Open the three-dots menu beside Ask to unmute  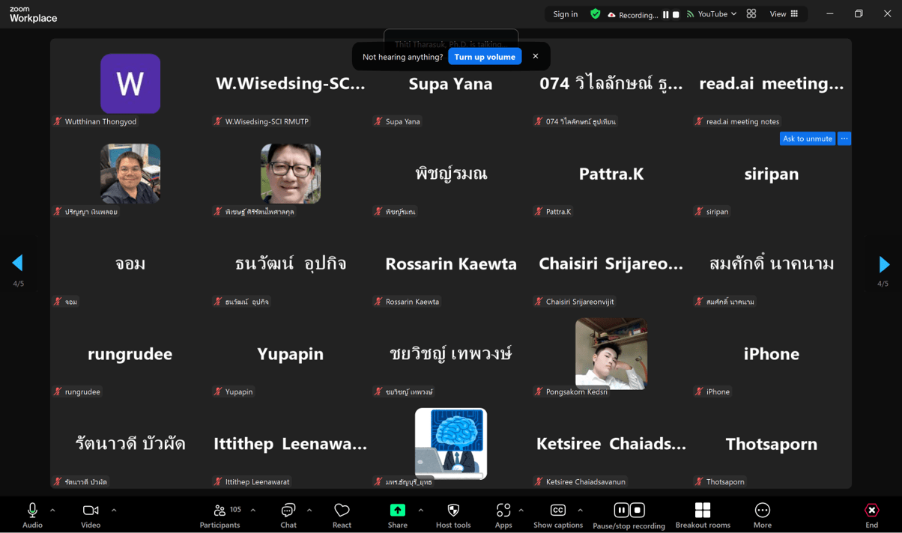844,138
